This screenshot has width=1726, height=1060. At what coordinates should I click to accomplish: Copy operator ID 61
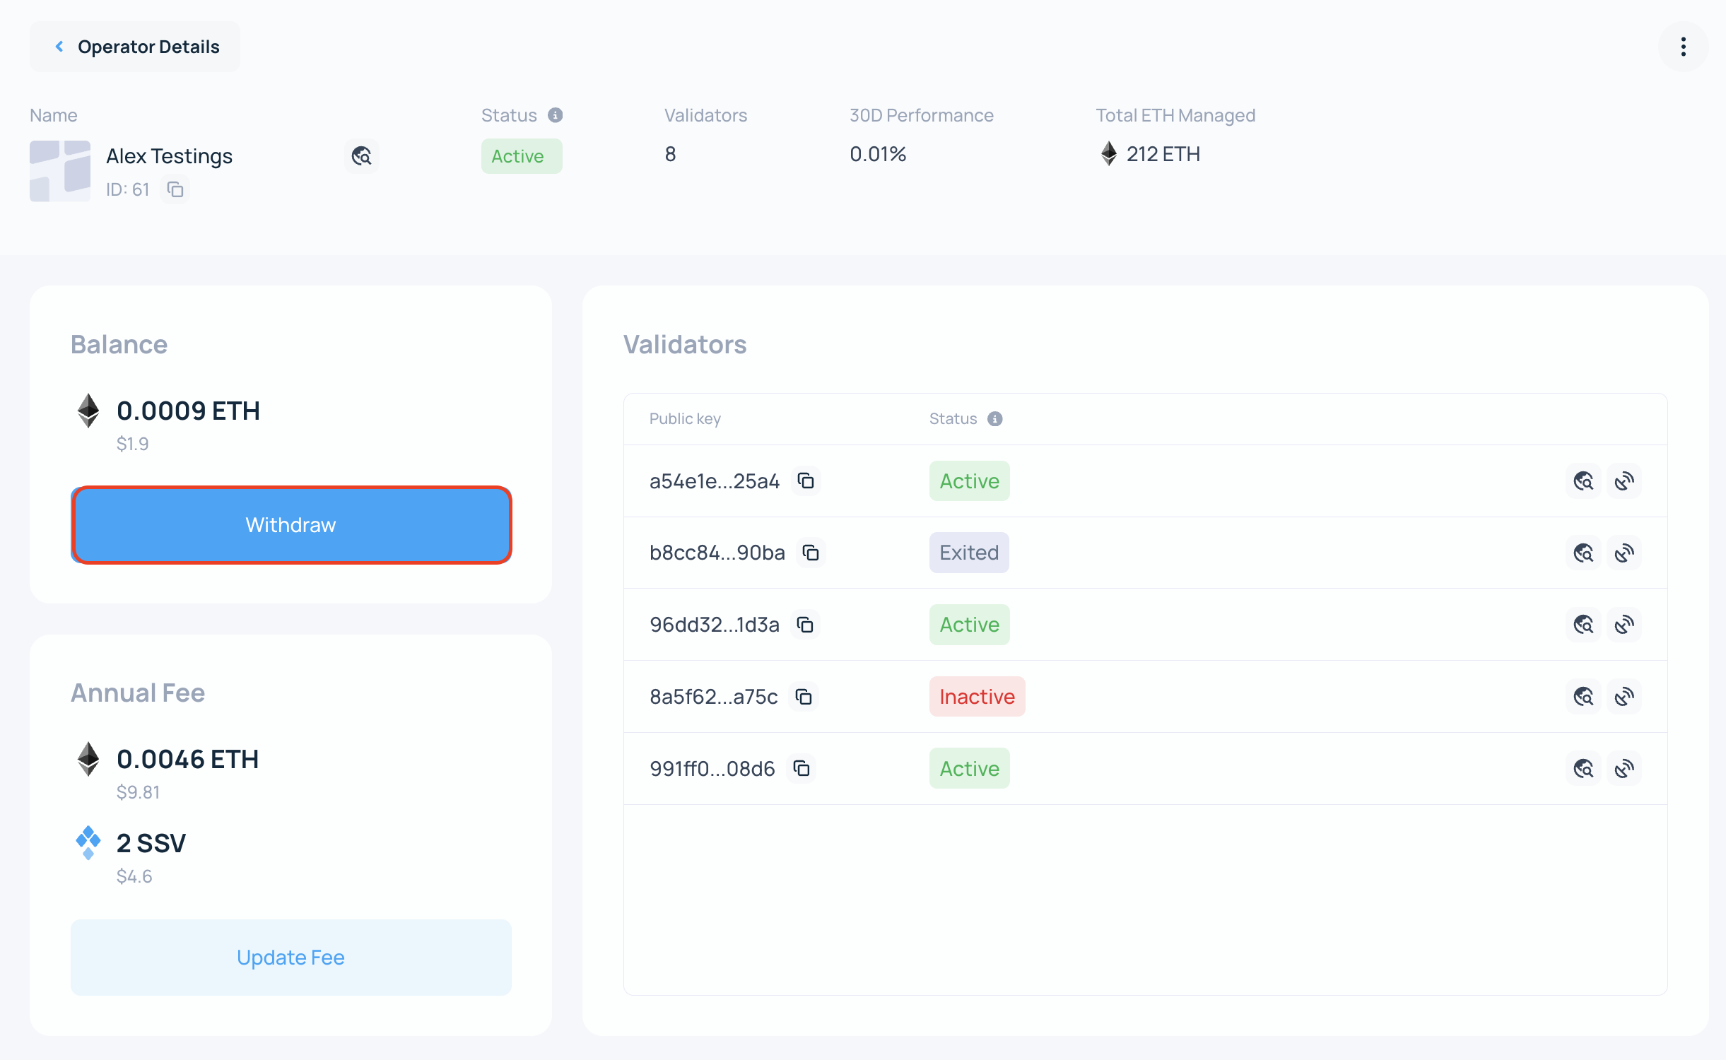tap(175, 189)
